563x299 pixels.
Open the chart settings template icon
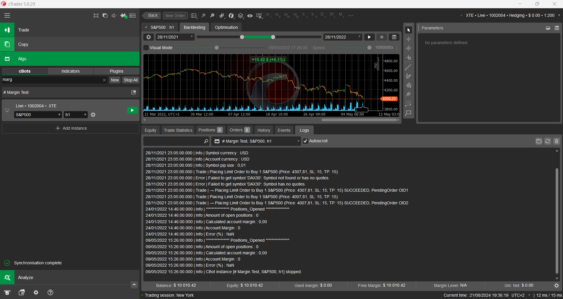(x=259, y=16)
